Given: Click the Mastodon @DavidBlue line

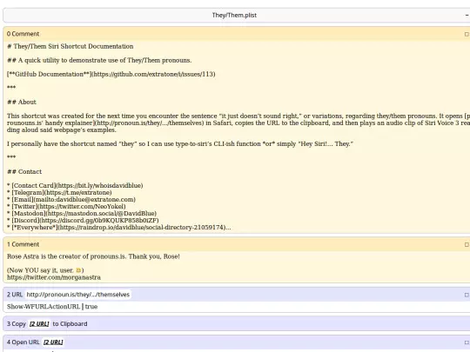Looking at the screenshot, I should point(82,214).
